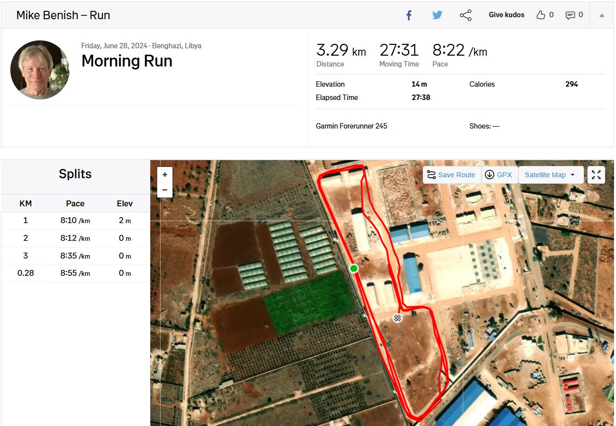The height and width of the screenshot is (426, 616).
Task: Click the Mike Benish – Run heading
Action: 63,15
